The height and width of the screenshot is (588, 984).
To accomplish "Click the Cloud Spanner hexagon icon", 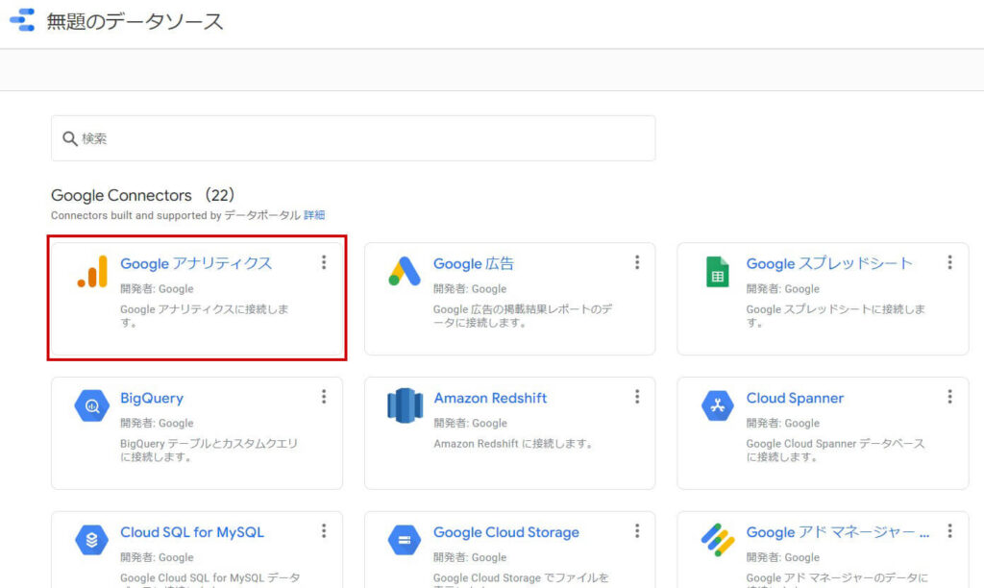I will click(717, 405).
